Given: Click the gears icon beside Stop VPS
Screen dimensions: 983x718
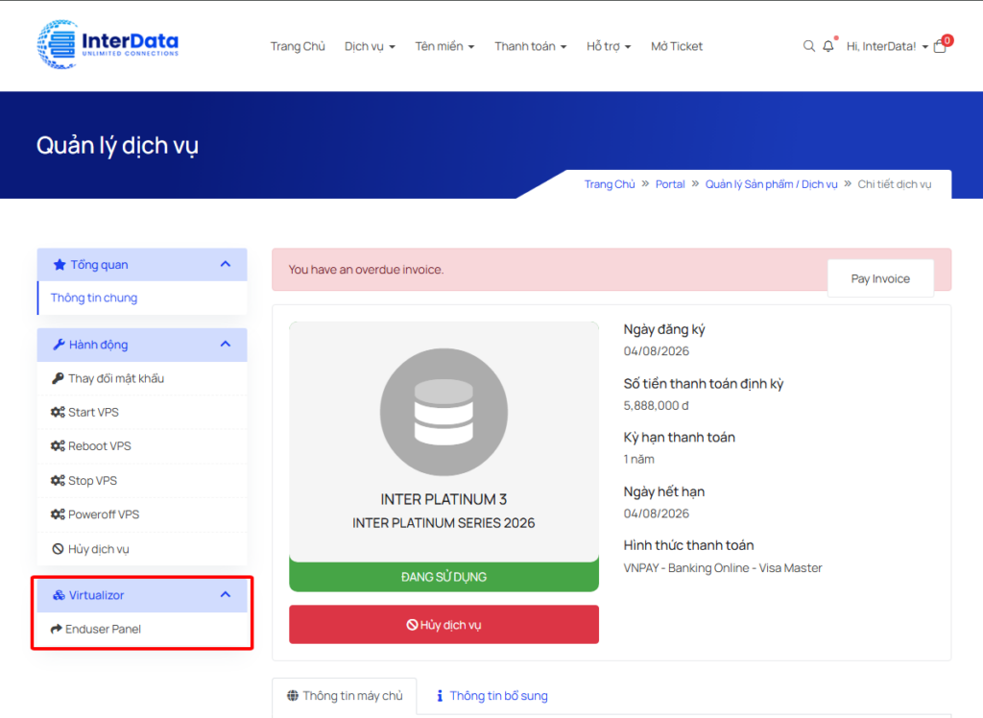Looking at the screenshot, I should 58,480.
